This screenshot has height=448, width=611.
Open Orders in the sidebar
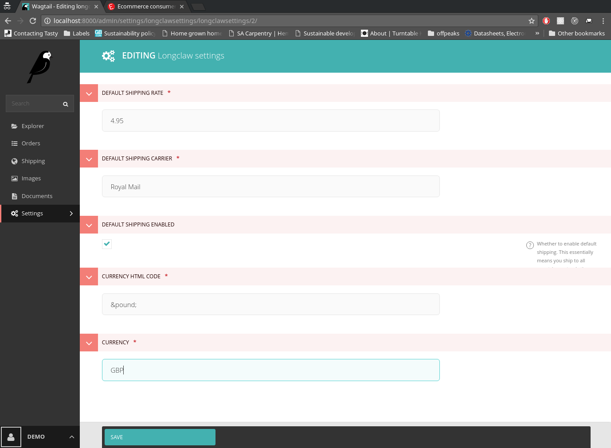click(x=40, y=144)
